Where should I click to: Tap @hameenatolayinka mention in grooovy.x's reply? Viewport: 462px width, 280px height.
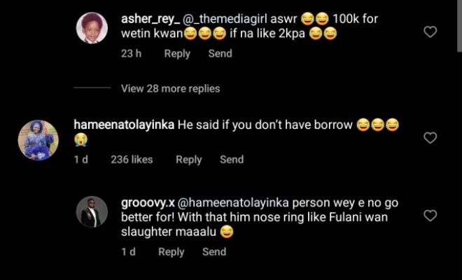tap(238, 203)
